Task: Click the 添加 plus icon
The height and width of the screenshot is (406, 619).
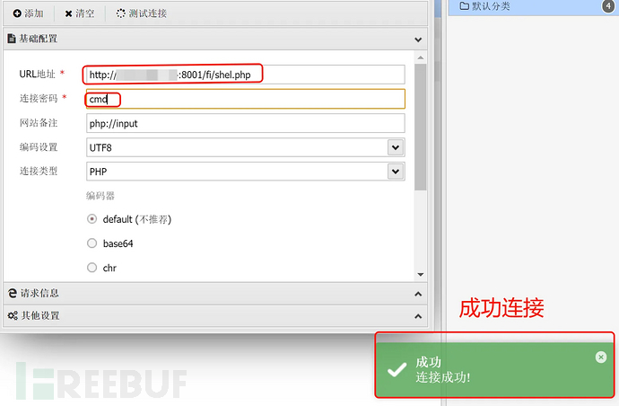Action: tap(17, 13)
